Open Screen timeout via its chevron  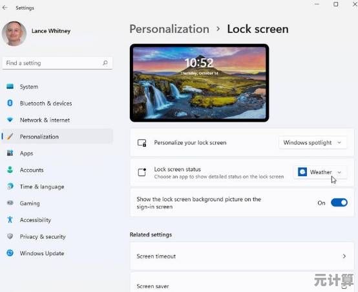tap(344, 256)
